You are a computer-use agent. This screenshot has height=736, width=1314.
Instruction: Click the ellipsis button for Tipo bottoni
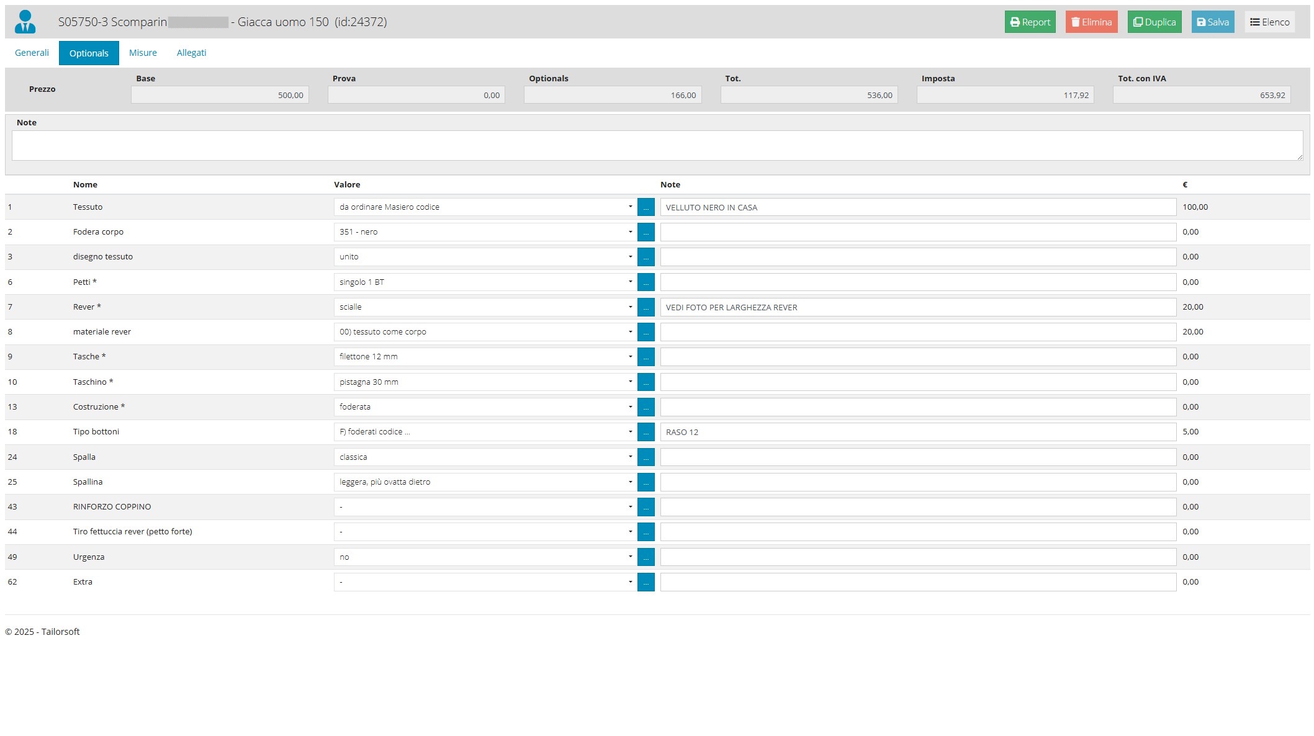(646, 432)
